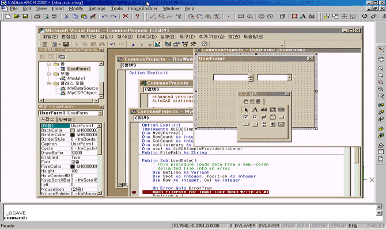This screenshot has height=230, width=386.
Task: Toggle ORTHO in the status bar
Action: click(319, 225)
